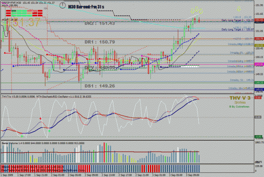This screenshot has height=177, width=264.
Task: Click the red 151.43 price tag on axis
Action: pyautogui.click(x=259, y=20)
